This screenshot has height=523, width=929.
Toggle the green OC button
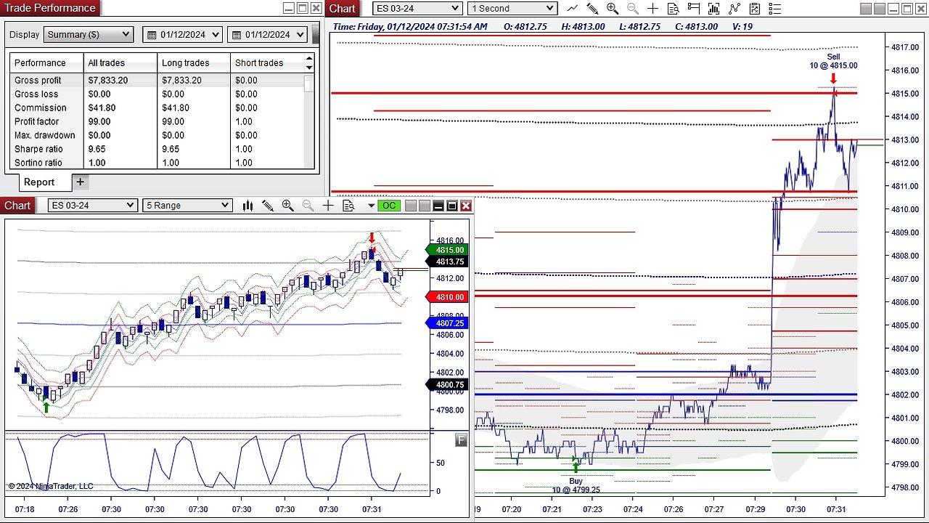(x=389, y=206)
